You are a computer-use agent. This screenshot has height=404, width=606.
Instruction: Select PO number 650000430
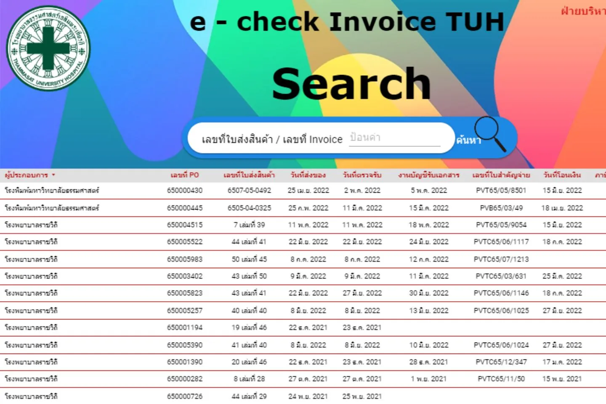pos(185,191)
